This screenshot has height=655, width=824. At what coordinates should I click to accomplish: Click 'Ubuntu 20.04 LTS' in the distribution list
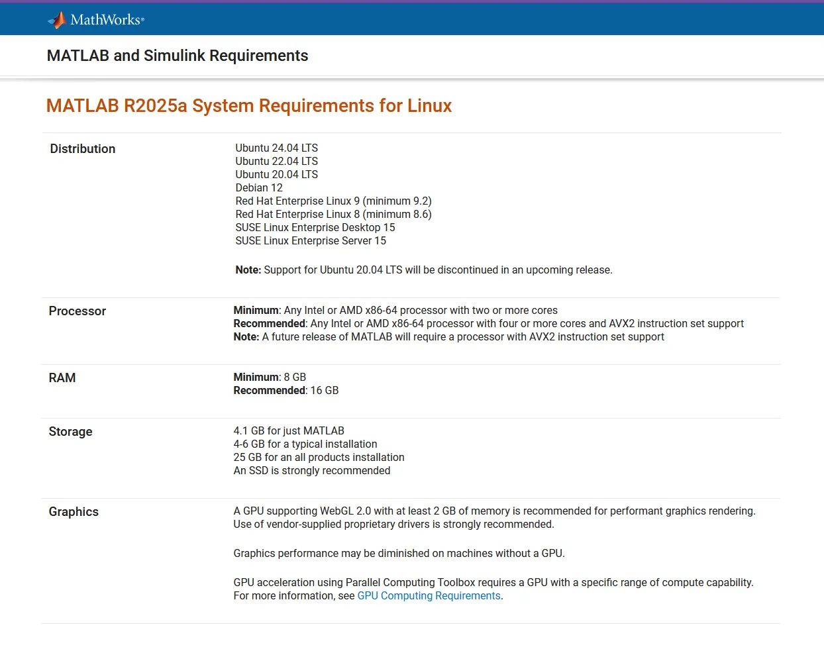point(277,175)
